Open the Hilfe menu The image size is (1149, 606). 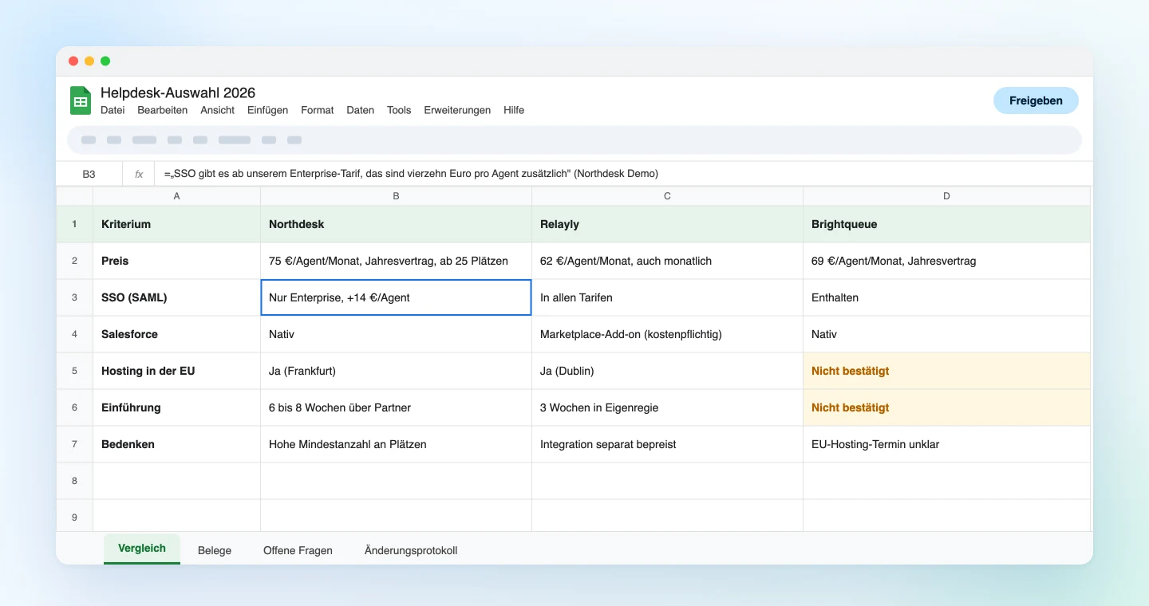(514, 110)
